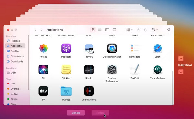The width and height of the screenshot is (194, 119).
Task: Click the Siri app icon
Action: pos(43,70)
